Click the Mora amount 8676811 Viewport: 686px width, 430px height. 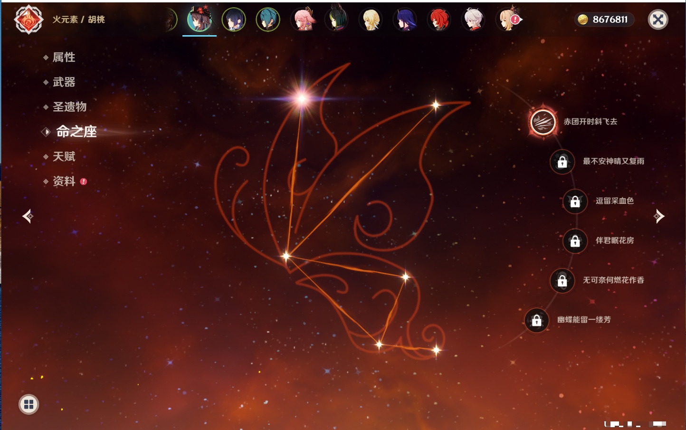pyautogui.click(x=610, y=19)
